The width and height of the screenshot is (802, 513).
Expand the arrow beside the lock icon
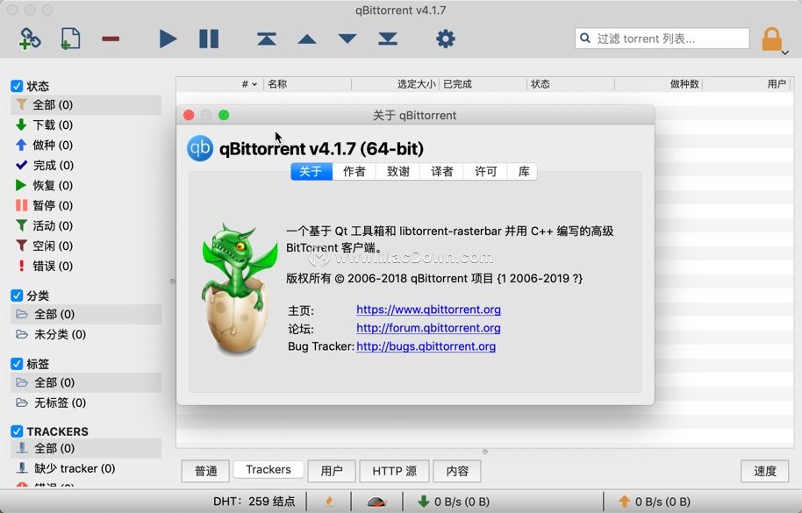pyautogui.click(x=785, y=52)
